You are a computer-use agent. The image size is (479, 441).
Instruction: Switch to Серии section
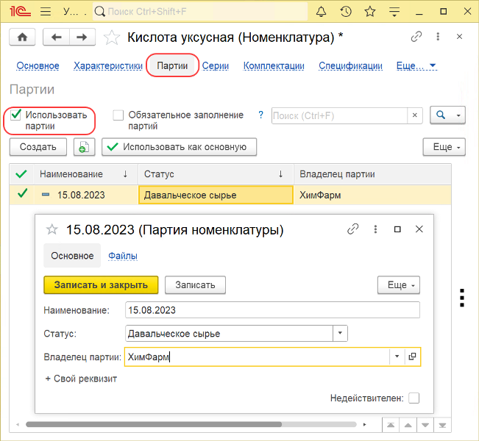pos(216,65)
